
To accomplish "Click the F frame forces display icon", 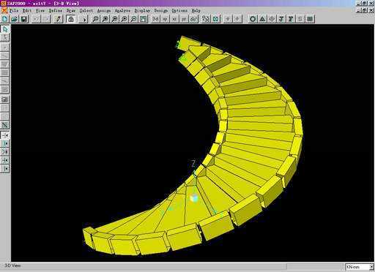I will (291, 19).
